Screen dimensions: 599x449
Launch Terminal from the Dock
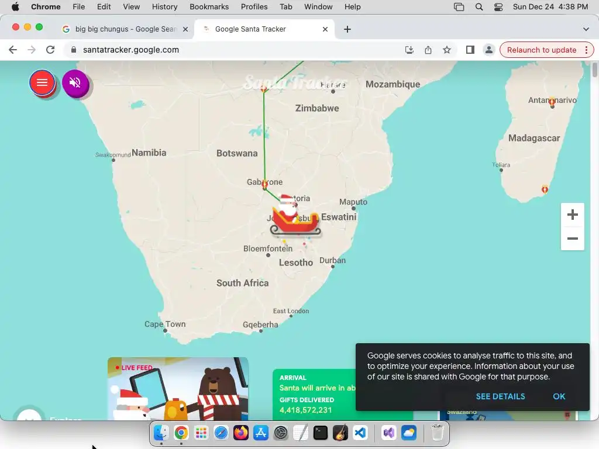[x=321, y=433]
